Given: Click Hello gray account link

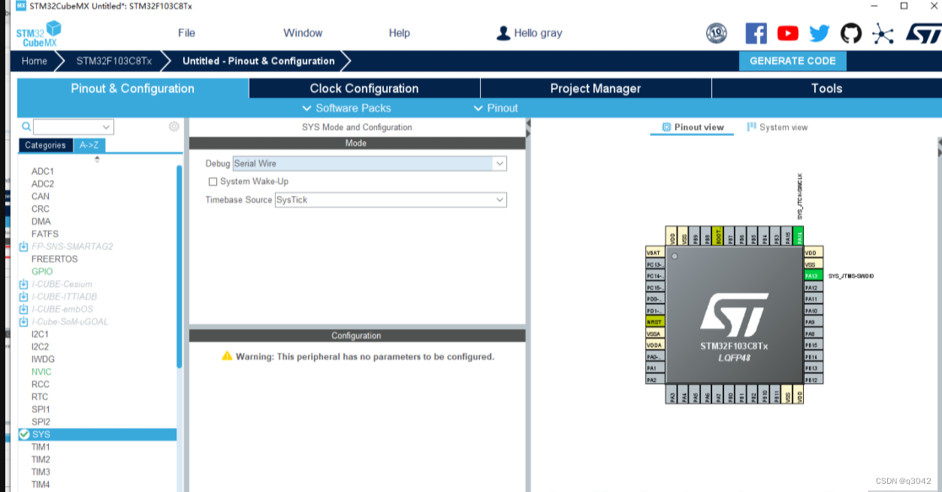Looking at the screenshot, I should pyautogui.click(x=538, y=33).
